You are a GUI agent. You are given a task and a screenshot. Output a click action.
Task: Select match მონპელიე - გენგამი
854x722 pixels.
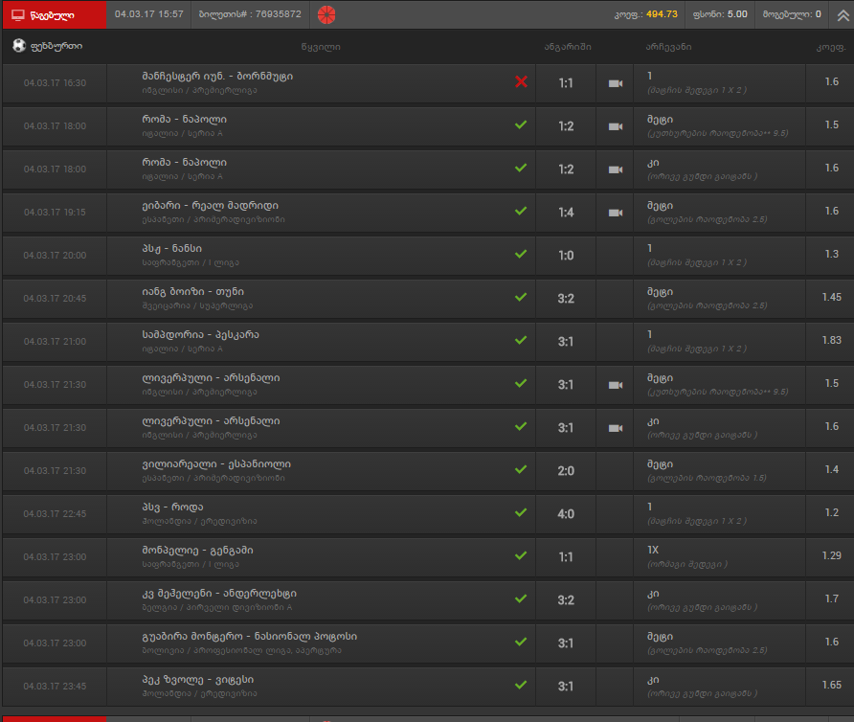(198, 551)
